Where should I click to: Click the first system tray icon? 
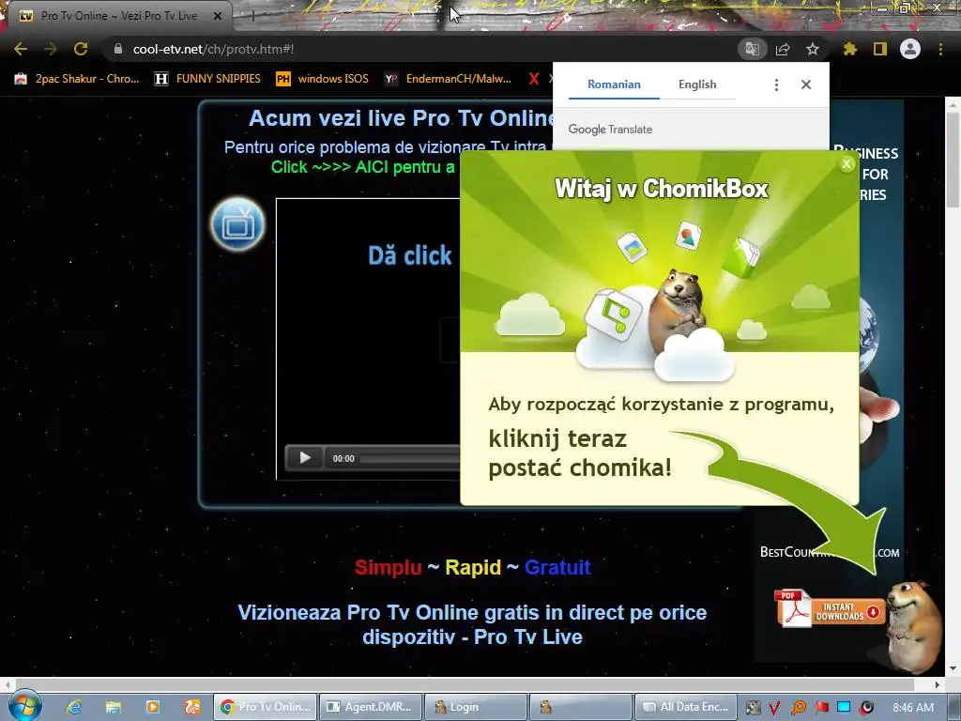pyautogui.click(x=753, y=708)
